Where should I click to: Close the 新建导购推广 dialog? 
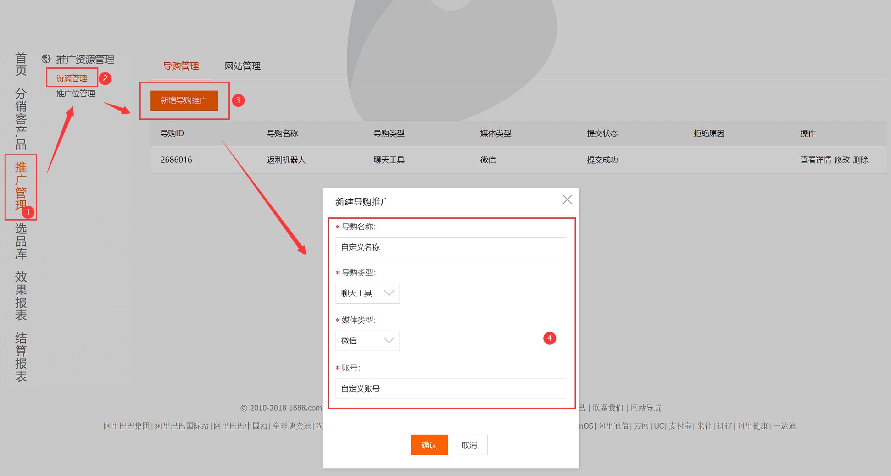567,200
